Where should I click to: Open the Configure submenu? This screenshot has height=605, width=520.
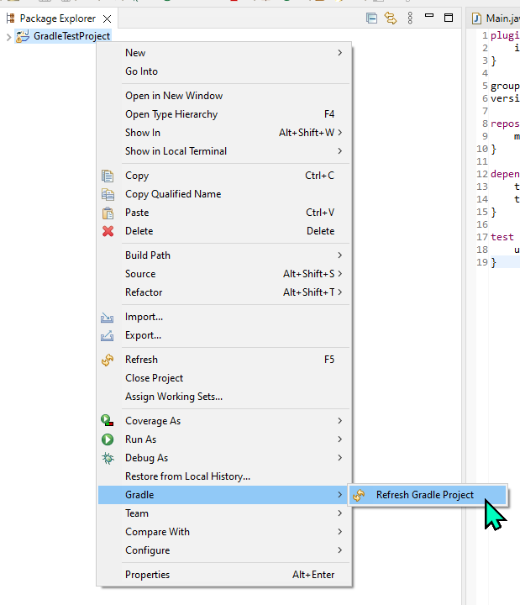pos(224,550)
